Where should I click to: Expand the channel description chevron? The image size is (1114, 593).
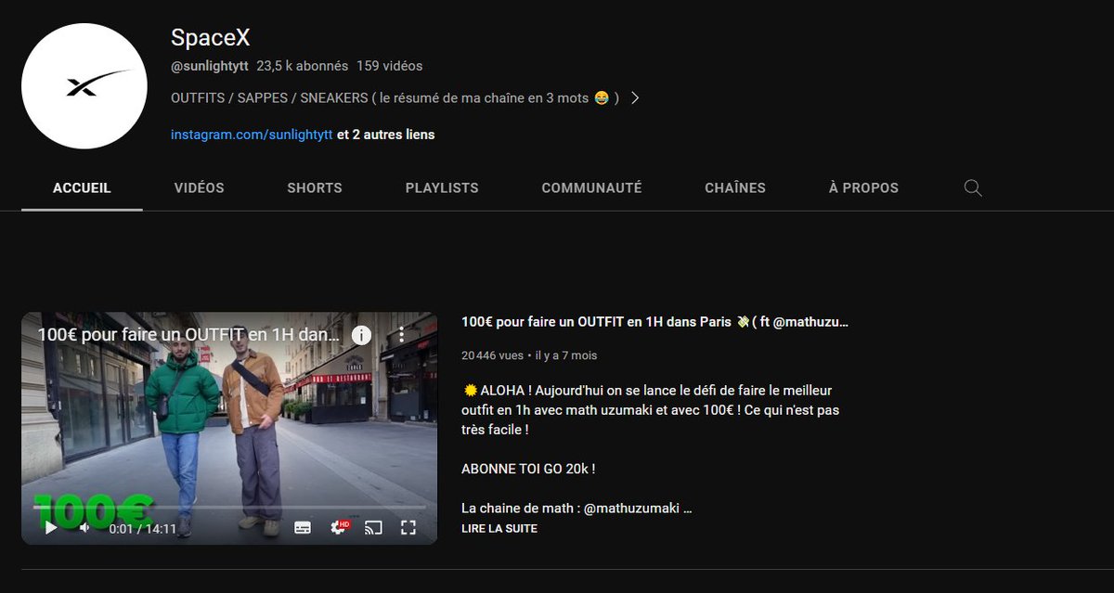[x=635, y=97]
